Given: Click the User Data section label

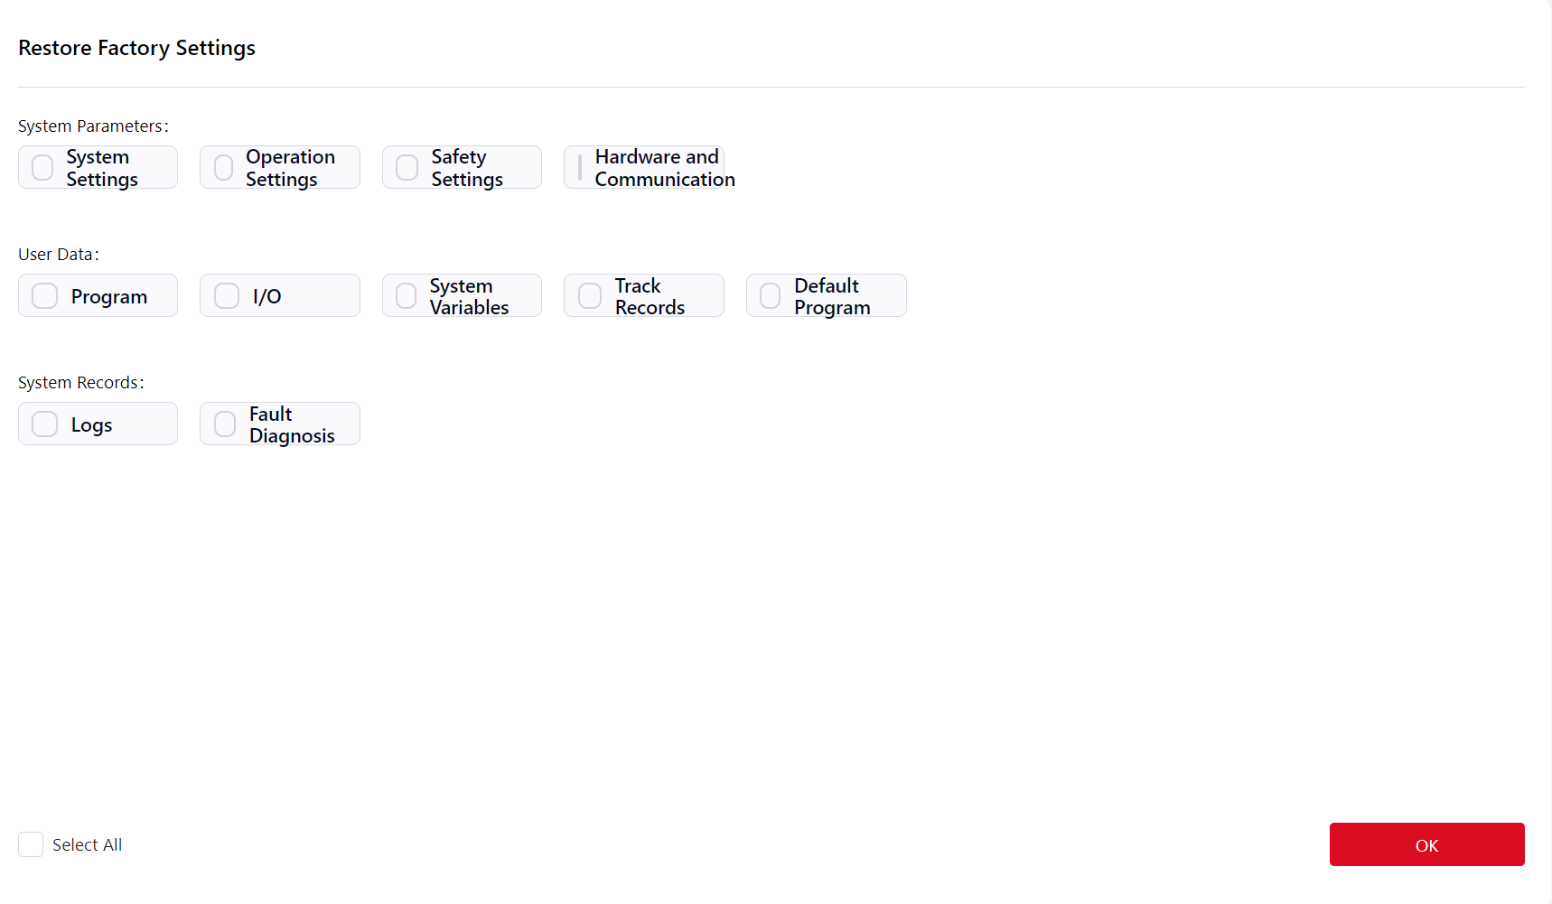Looking at the screenshot, I should point(58,255).
